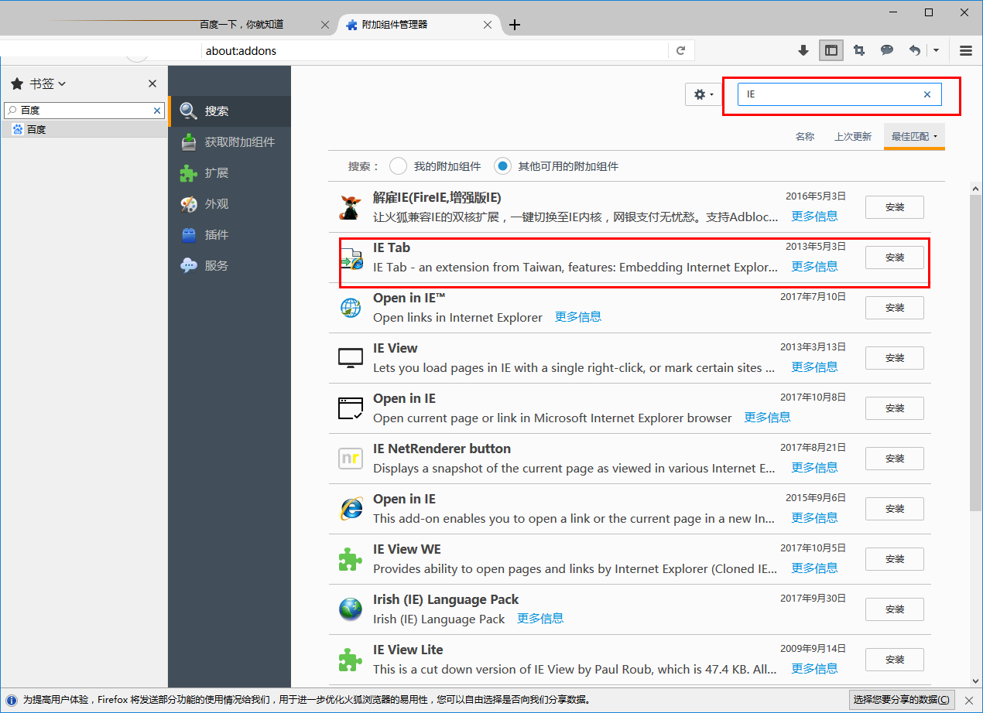983x713 pixels.
Task: Open the hamburger menu
Action: [x=965, y=50]
